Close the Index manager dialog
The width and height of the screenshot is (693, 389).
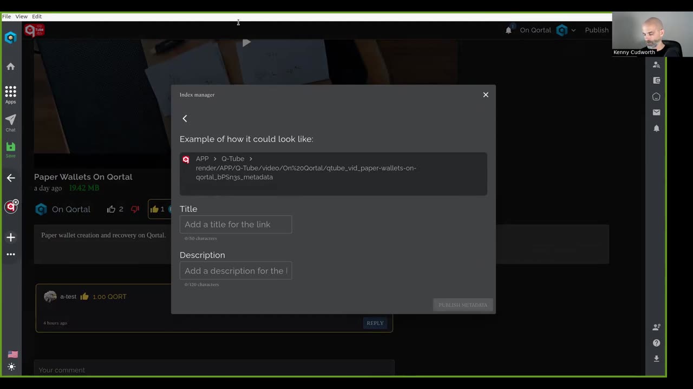coord(486,95)
